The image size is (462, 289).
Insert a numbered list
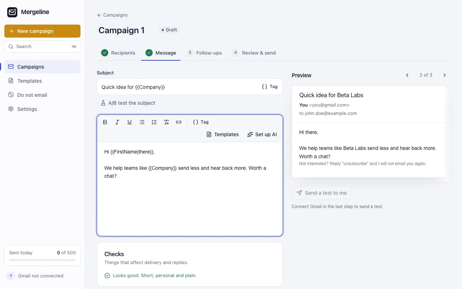[154, 122]
